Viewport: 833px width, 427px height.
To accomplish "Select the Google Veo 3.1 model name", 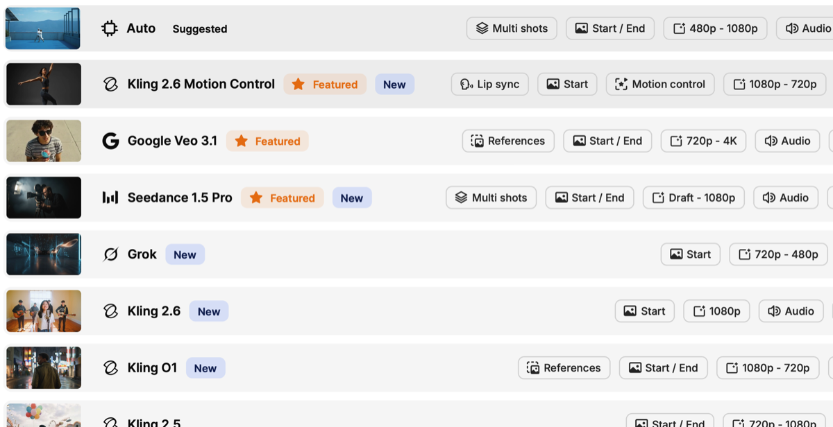I will click(x=172, y=141).
